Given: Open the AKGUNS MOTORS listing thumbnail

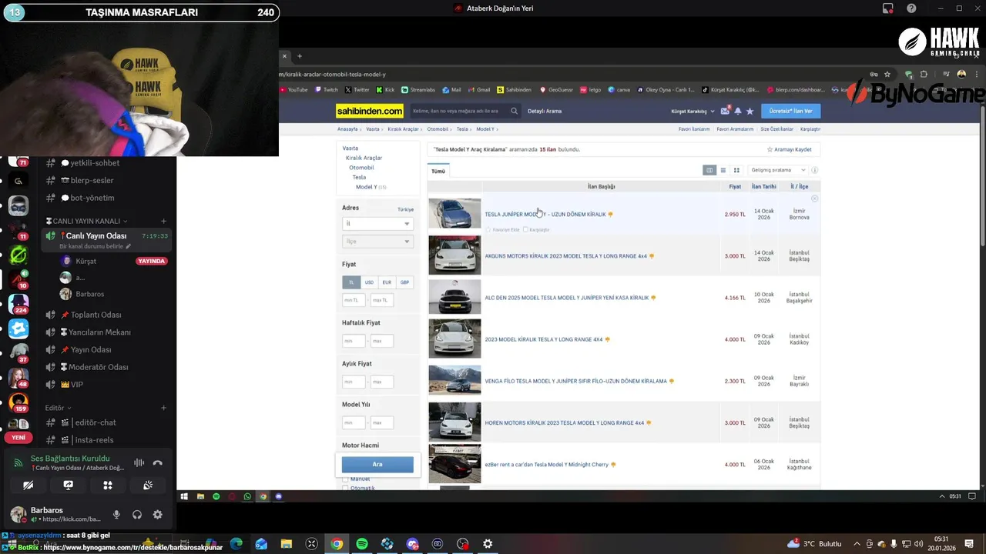Looking at the screenshot, I should coord(454,255).
